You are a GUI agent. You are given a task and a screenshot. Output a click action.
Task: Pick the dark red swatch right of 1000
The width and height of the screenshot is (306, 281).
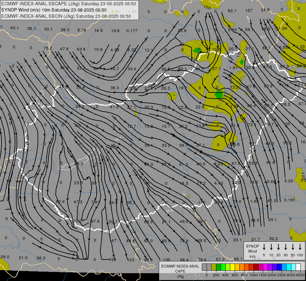click(256, 267)
